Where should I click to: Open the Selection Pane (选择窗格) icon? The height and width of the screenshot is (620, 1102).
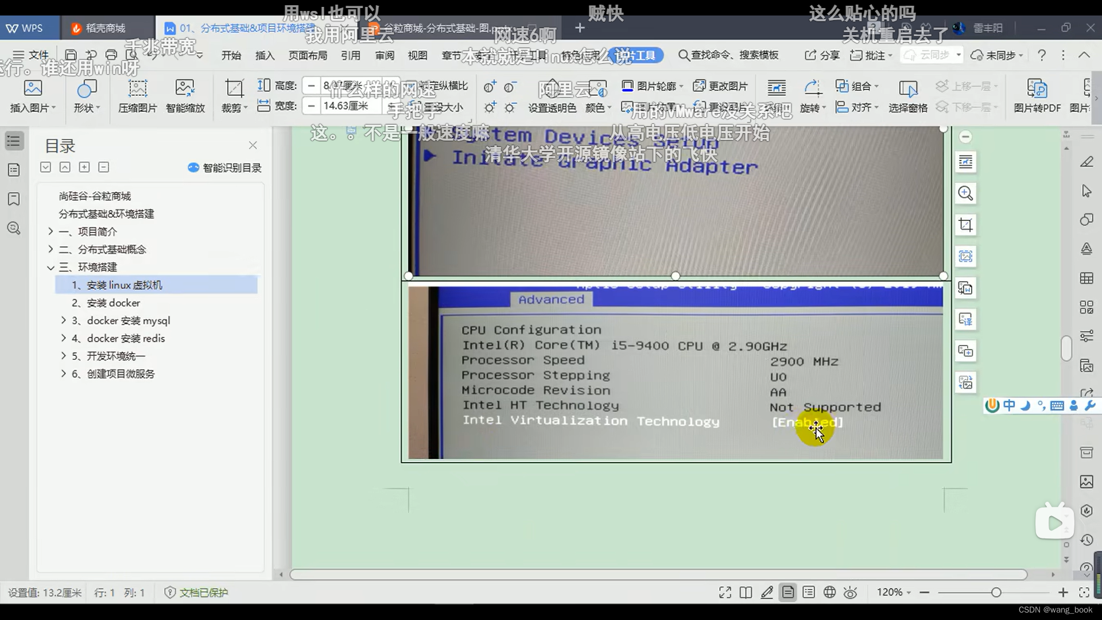[907, 88]
